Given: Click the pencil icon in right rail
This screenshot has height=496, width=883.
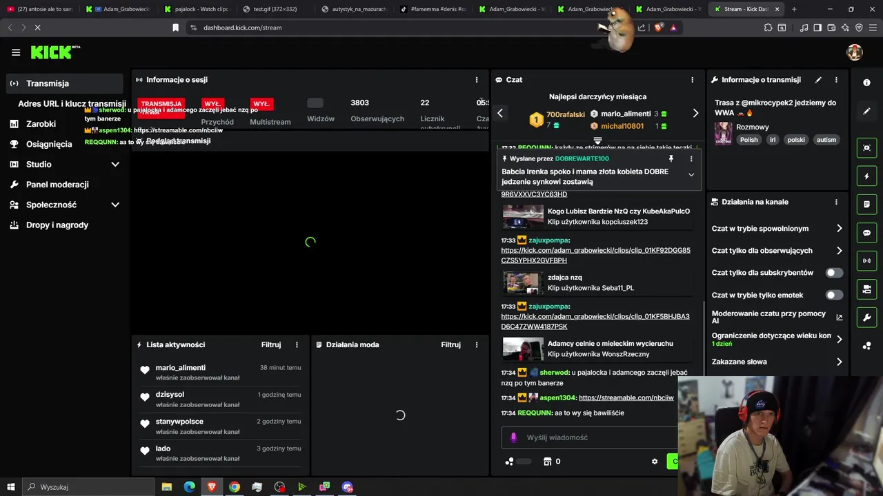Looking at the screenshot, I should (866, 111).
